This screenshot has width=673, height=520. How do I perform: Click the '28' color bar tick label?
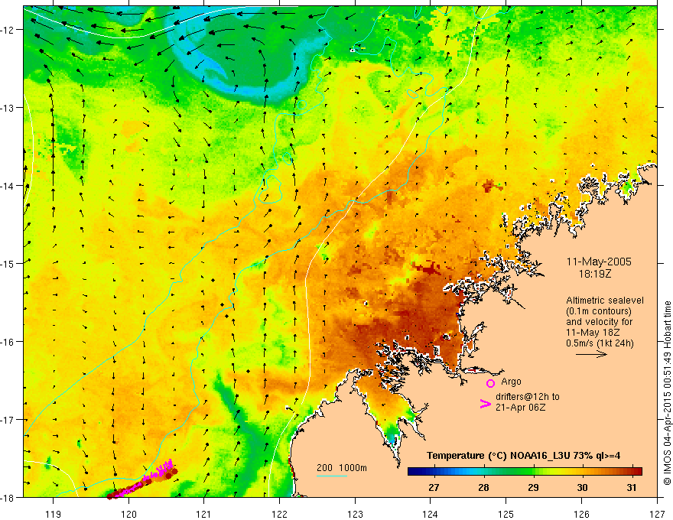483,487
